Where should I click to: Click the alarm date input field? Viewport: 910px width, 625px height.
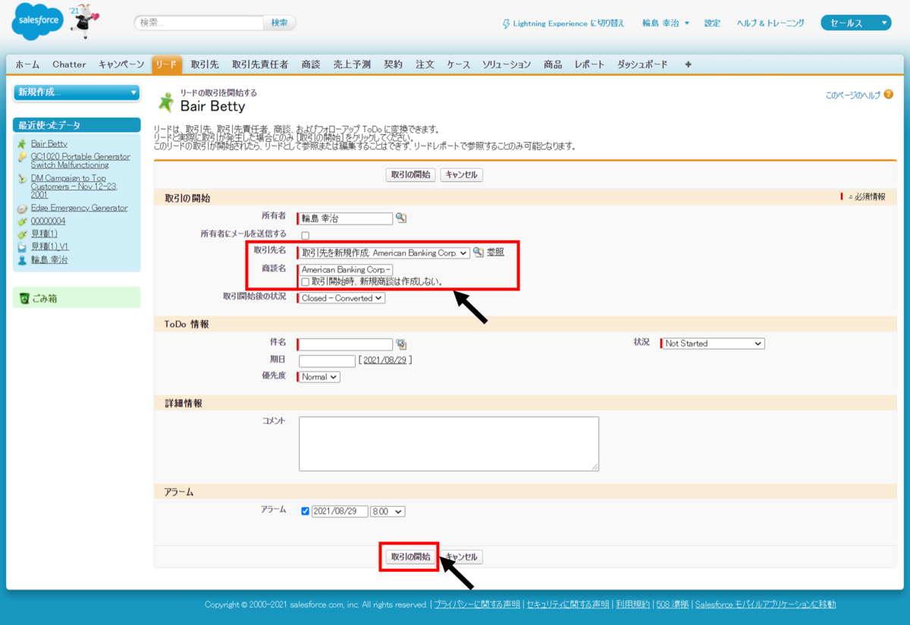pyautogui.click(x=340, y=512)
